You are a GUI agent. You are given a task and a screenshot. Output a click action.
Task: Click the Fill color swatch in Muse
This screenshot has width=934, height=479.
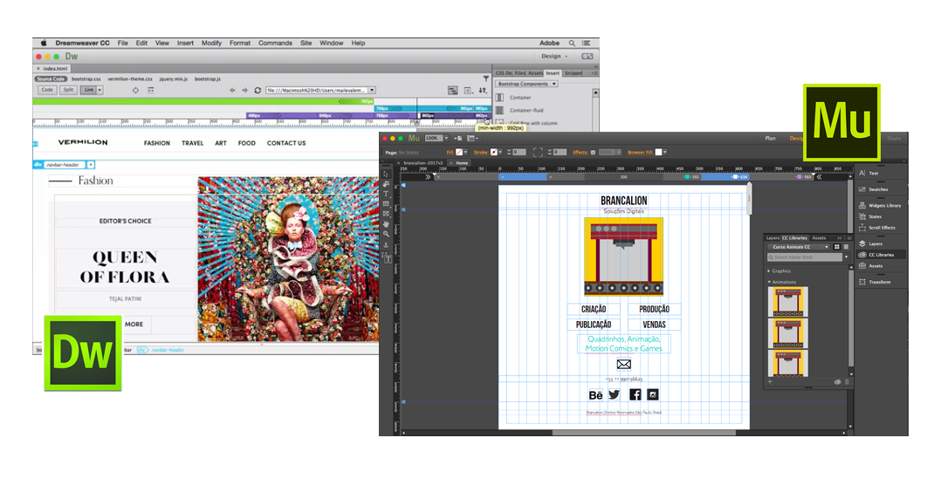458,153
